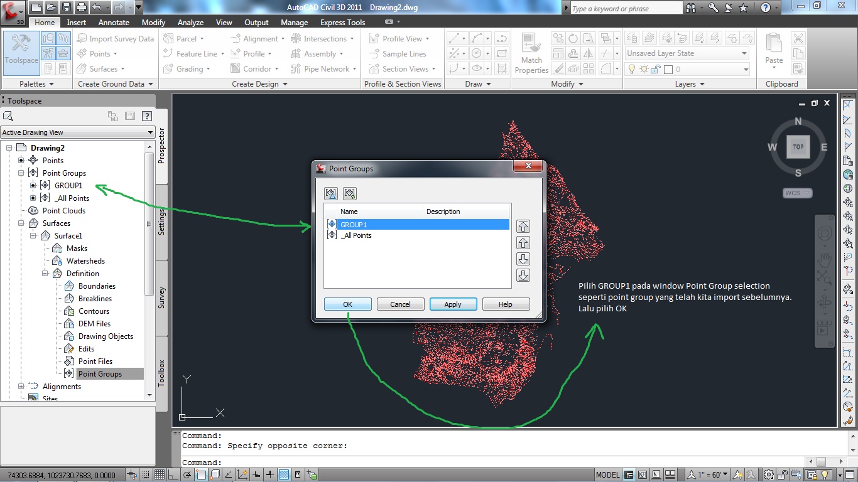The image size is (858, 482).
Task: Click the Cut scissors icon in Clipboard
Action: click(x=798, y=38)
